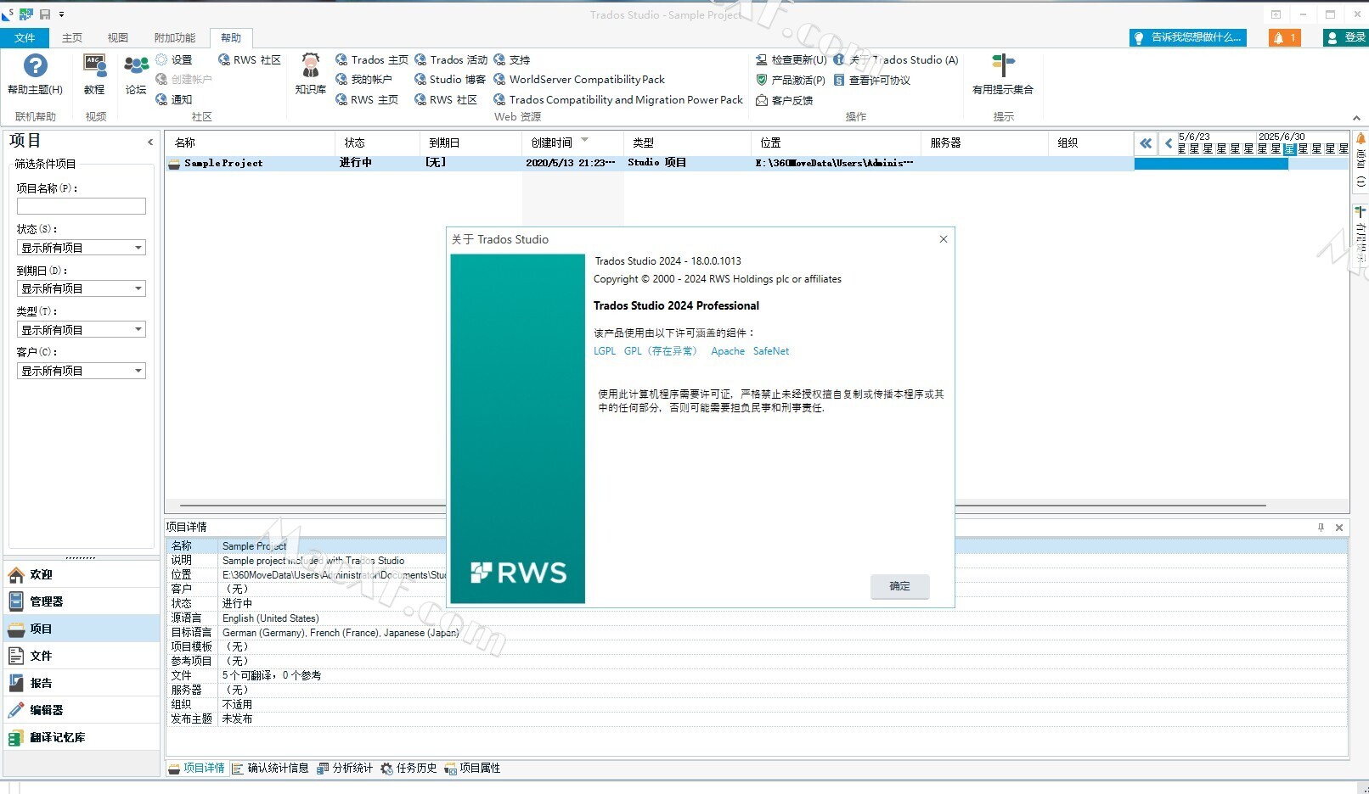Click 产品激活 product activation

pos(791,80)
